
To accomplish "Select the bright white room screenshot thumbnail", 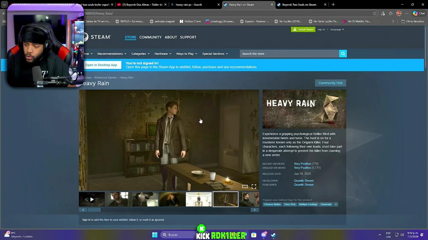I will pos(199,199).
